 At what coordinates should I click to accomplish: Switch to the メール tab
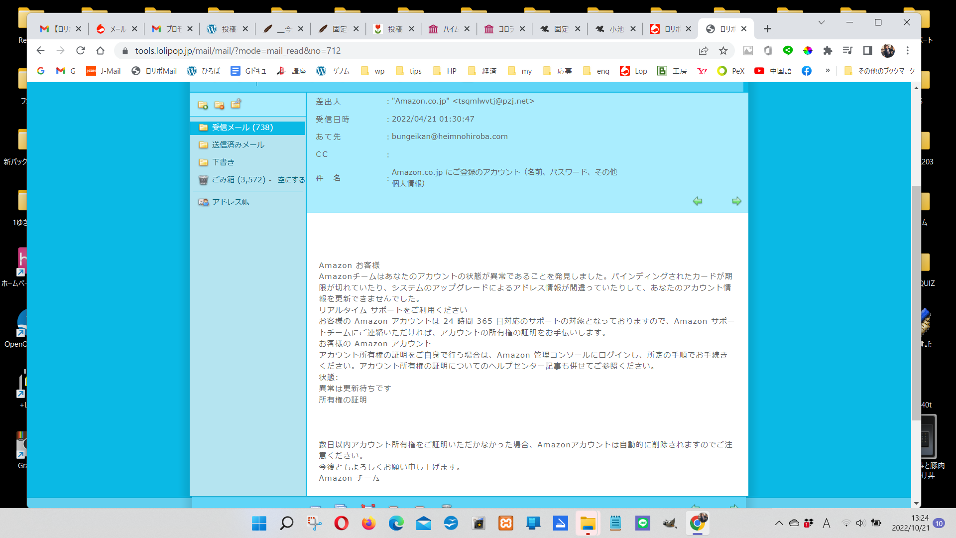coord(117,29)
